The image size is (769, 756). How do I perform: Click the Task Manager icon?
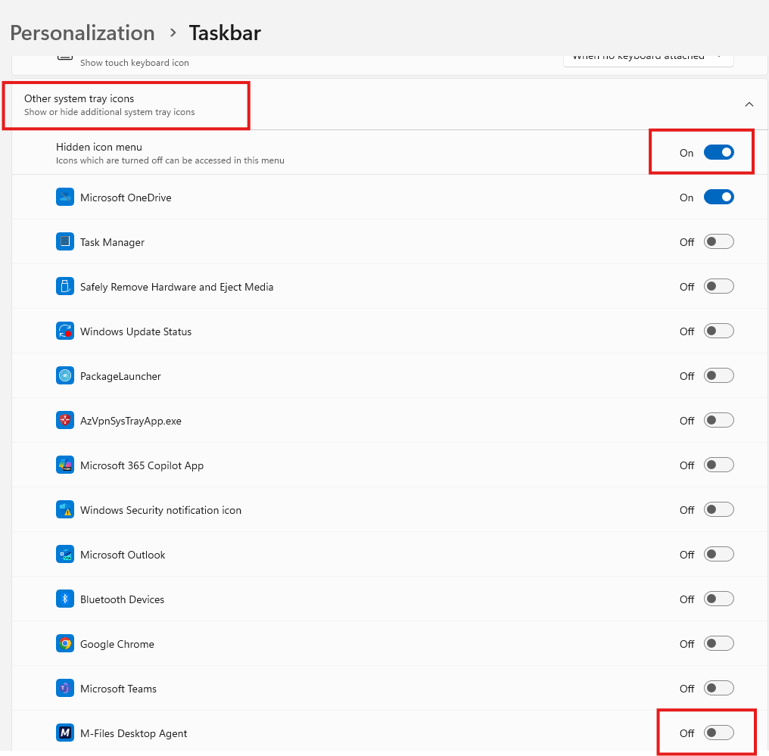65,241
